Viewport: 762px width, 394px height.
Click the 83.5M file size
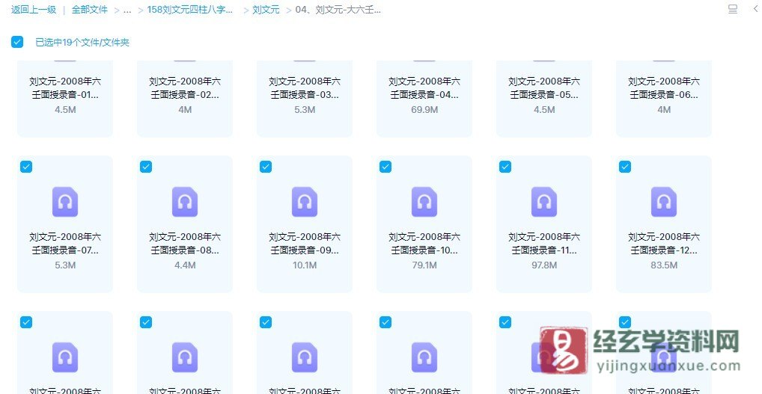[664, 265]
